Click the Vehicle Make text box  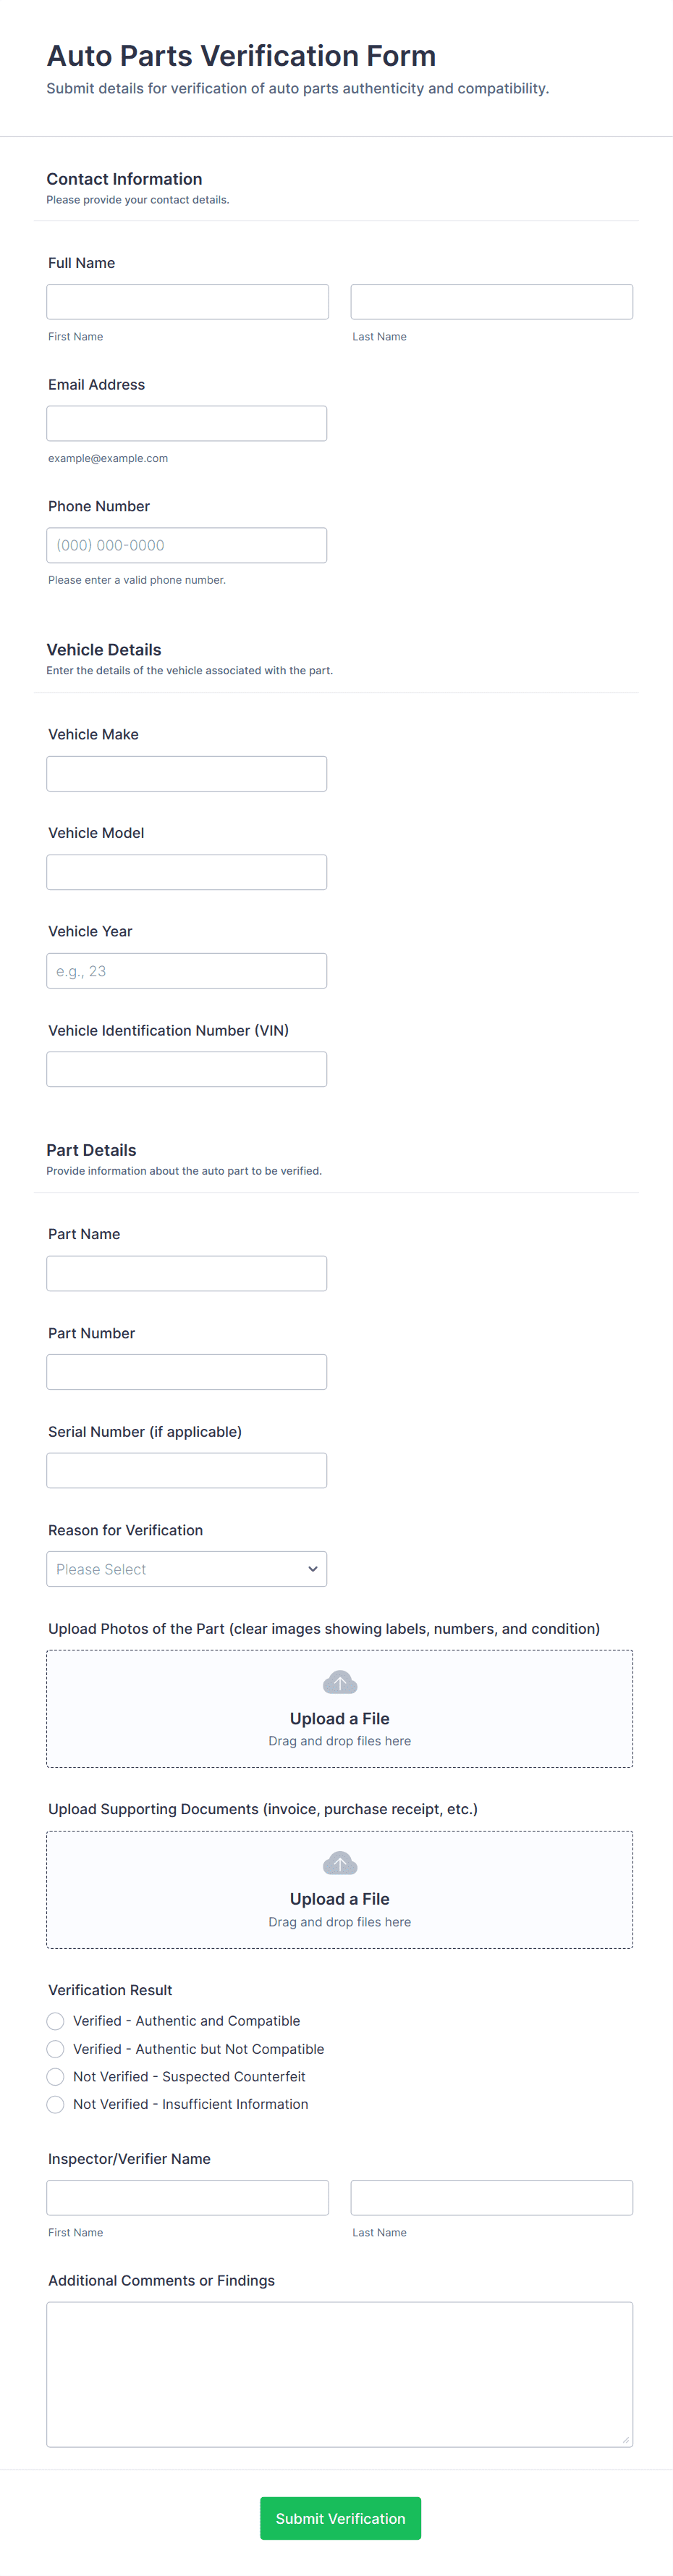(187, 774)
